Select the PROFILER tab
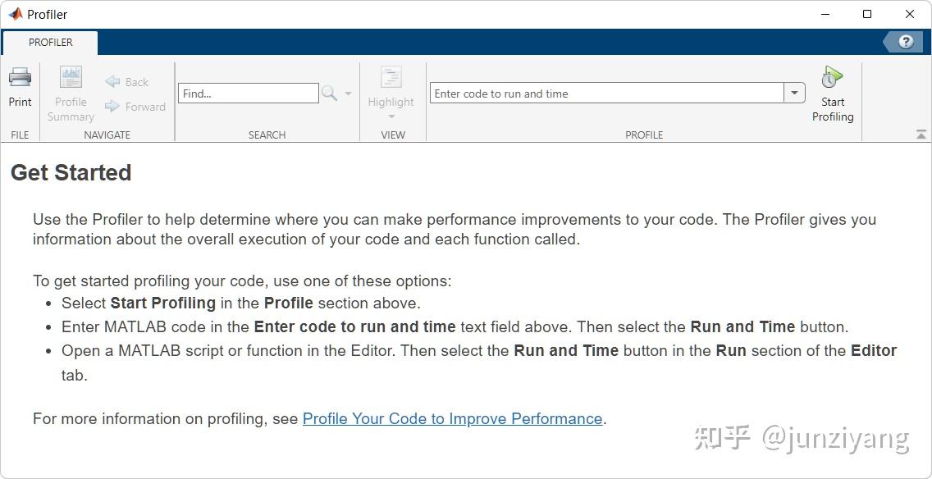This screenshot has width=932, height=479. click(51, 43)
